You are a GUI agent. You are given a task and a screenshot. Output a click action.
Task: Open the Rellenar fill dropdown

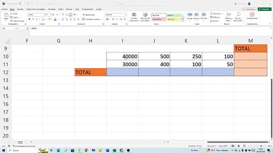pos(215,17)
